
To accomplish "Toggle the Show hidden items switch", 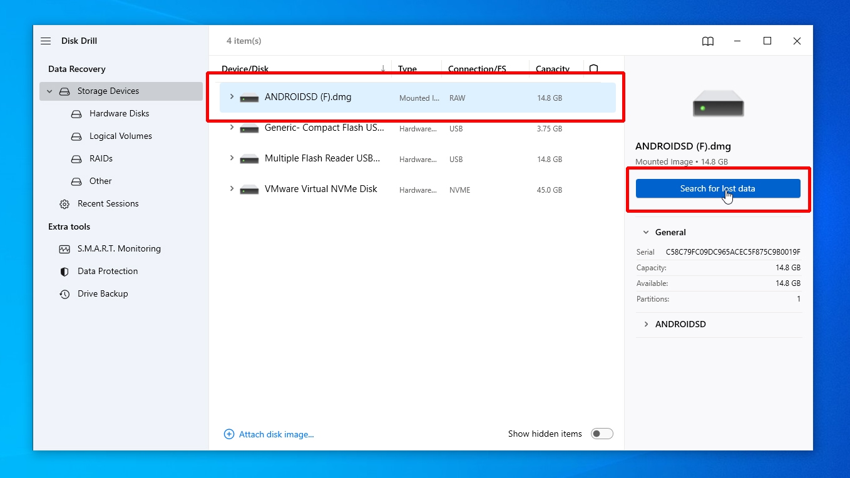I will click(602, 434).
